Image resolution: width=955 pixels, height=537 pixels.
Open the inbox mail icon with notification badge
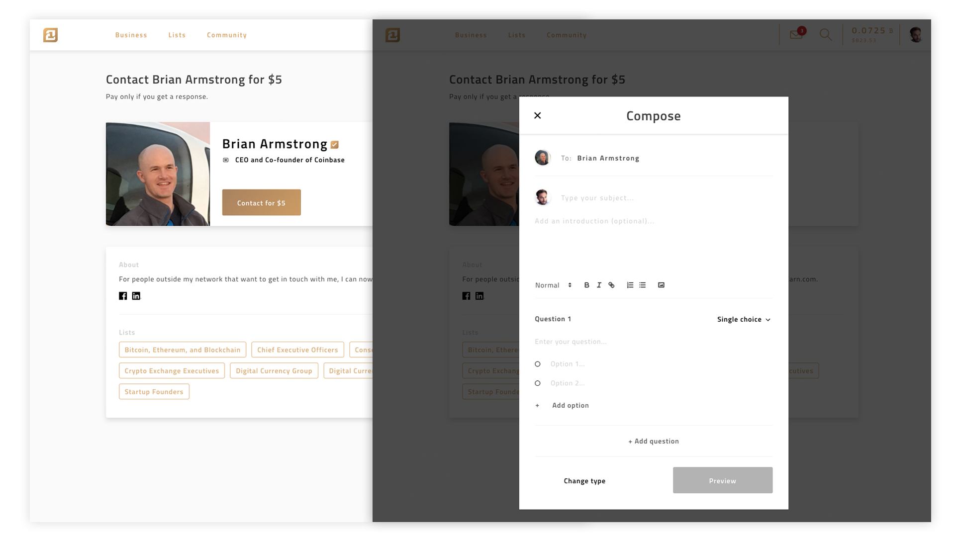point(797,34)
